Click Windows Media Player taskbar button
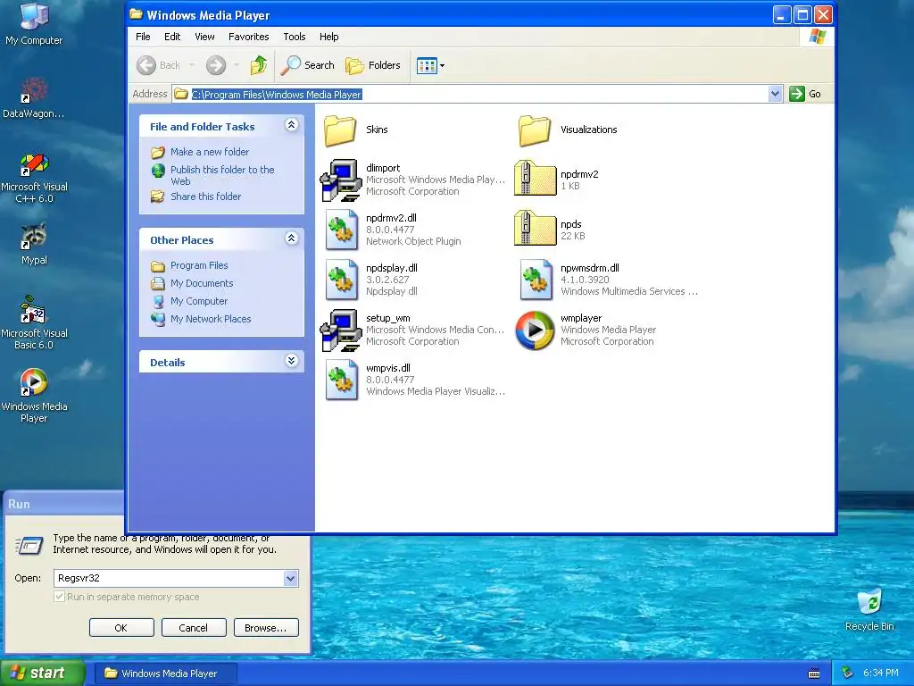The height and width of the screenshot is (686, 914). tap(165, 673)
